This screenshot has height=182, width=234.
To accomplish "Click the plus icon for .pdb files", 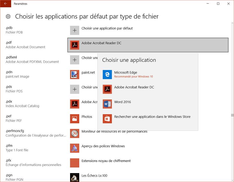I will click(75, 30).
